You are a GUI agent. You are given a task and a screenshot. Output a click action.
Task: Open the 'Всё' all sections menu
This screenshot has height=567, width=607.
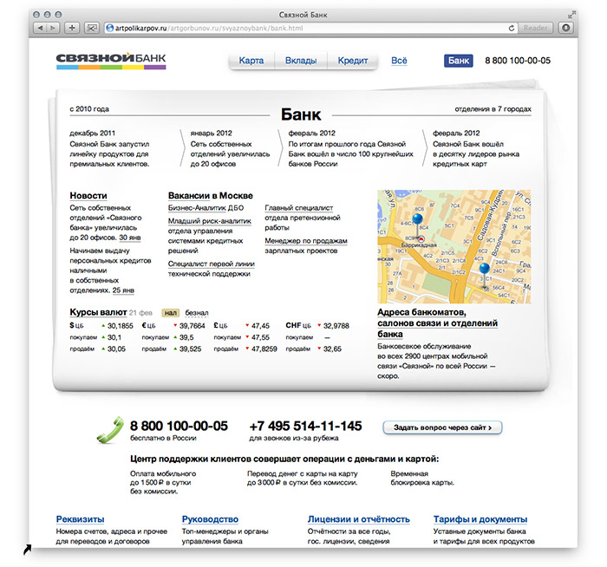pyautogui.click(x=399, y=61)
